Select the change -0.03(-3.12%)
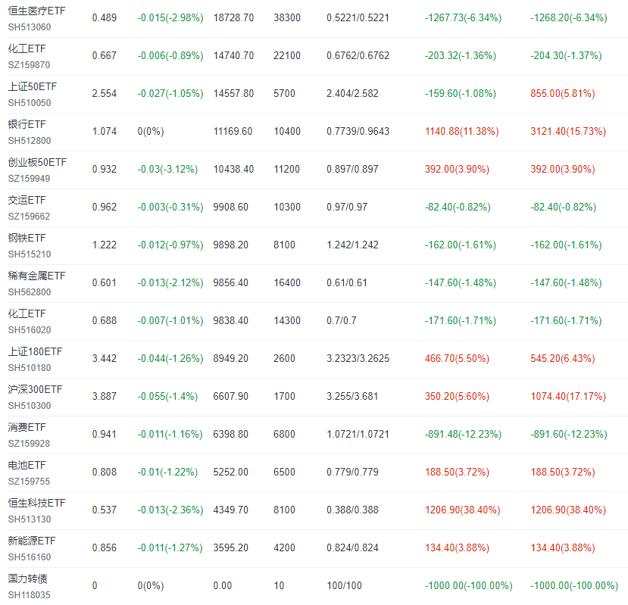628x605 pixels. coord(167,170)
